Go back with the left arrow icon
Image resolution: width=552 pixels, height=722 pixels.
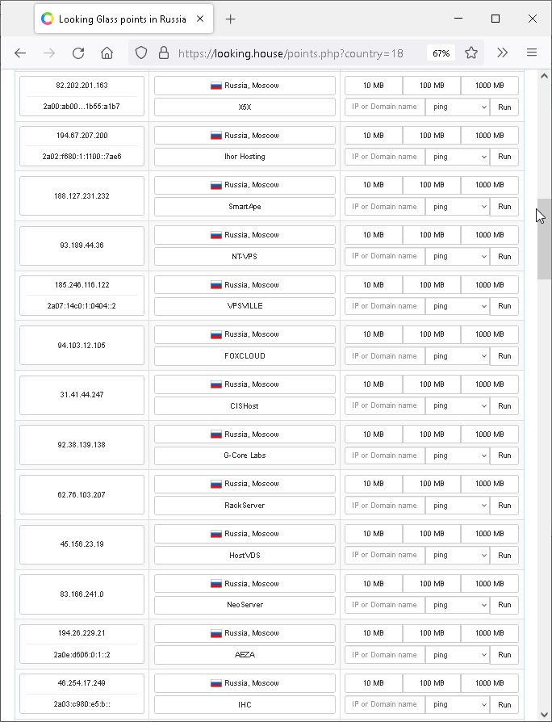(x=20, y=53)
